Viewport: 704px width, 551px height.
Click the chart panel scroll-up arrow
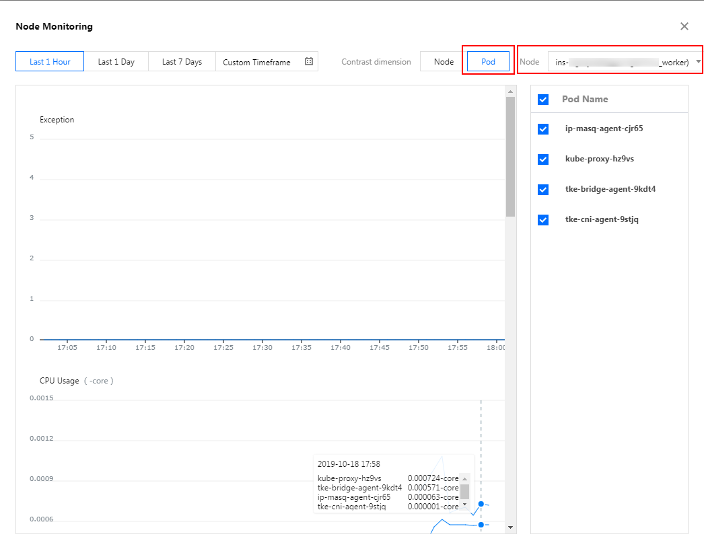pos(510,91)
